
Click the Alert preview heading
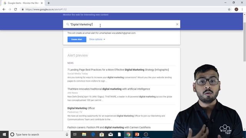point(78,55)
